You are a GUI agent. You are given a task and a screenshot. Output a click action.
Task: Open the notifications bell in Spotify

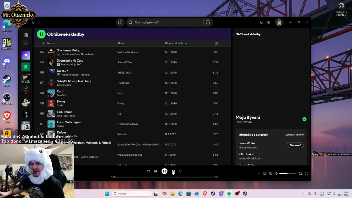point(261,23)
